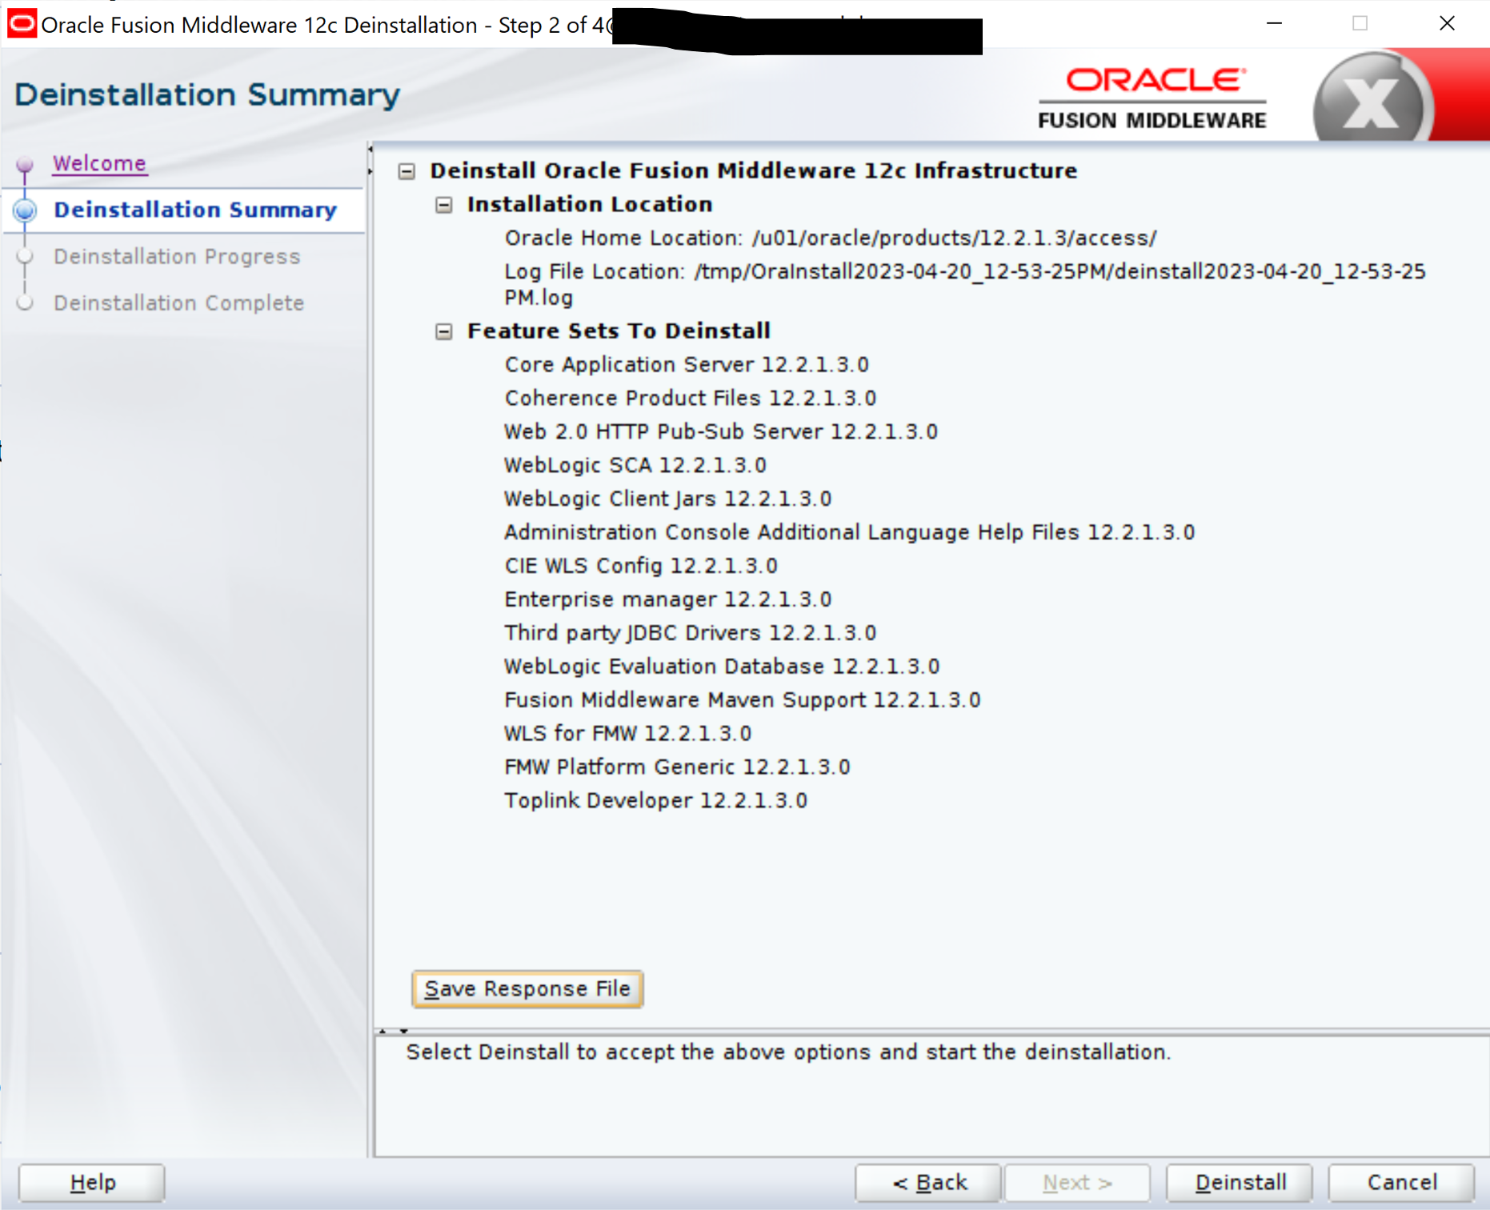Screen dimensions: 1490x1210
Task: Collapse the Installation Location section
Action: (x=444, y=206)
